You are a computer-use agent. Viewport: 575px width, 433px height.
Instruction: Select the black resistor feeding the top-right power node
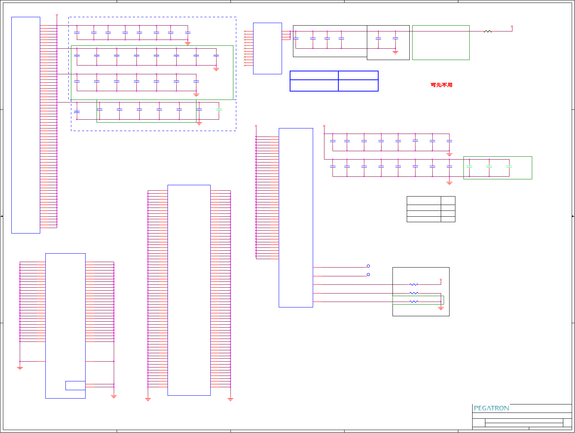[x=488, y=31]
